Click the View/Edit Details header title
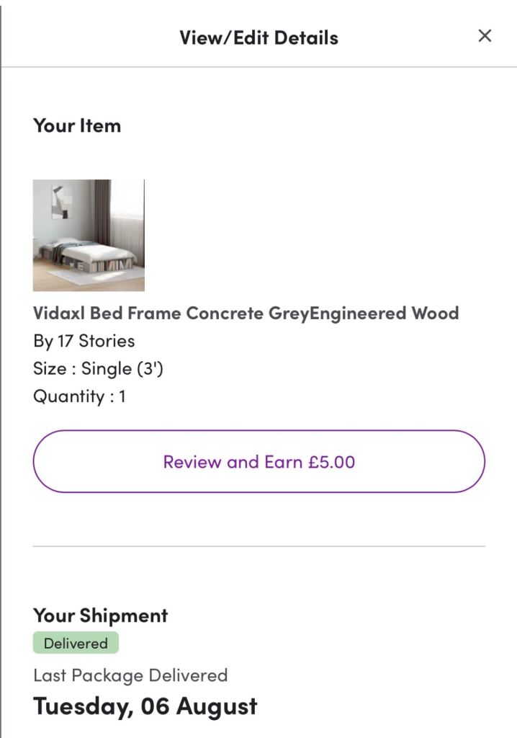Image resolution: width=517 pixels, height=738 pixels. click(x=258, y=37)
